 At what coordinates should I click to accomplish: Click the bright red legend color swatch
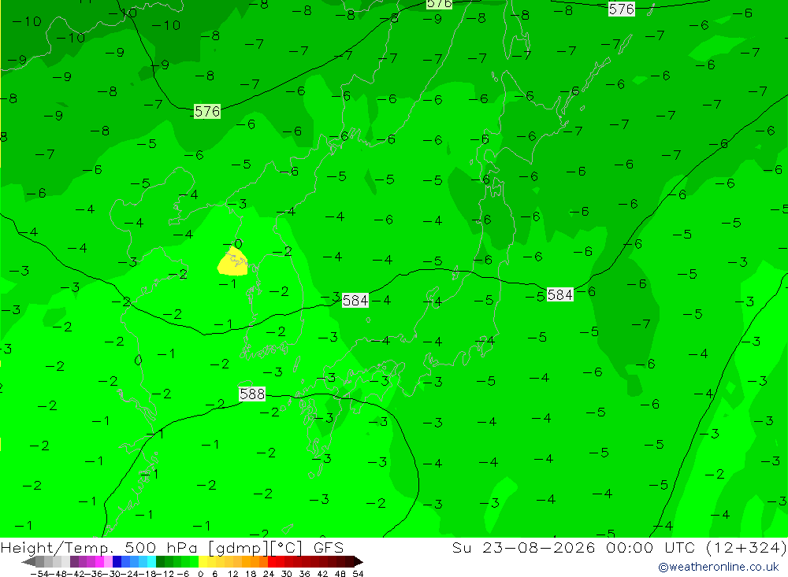[272, 561]
